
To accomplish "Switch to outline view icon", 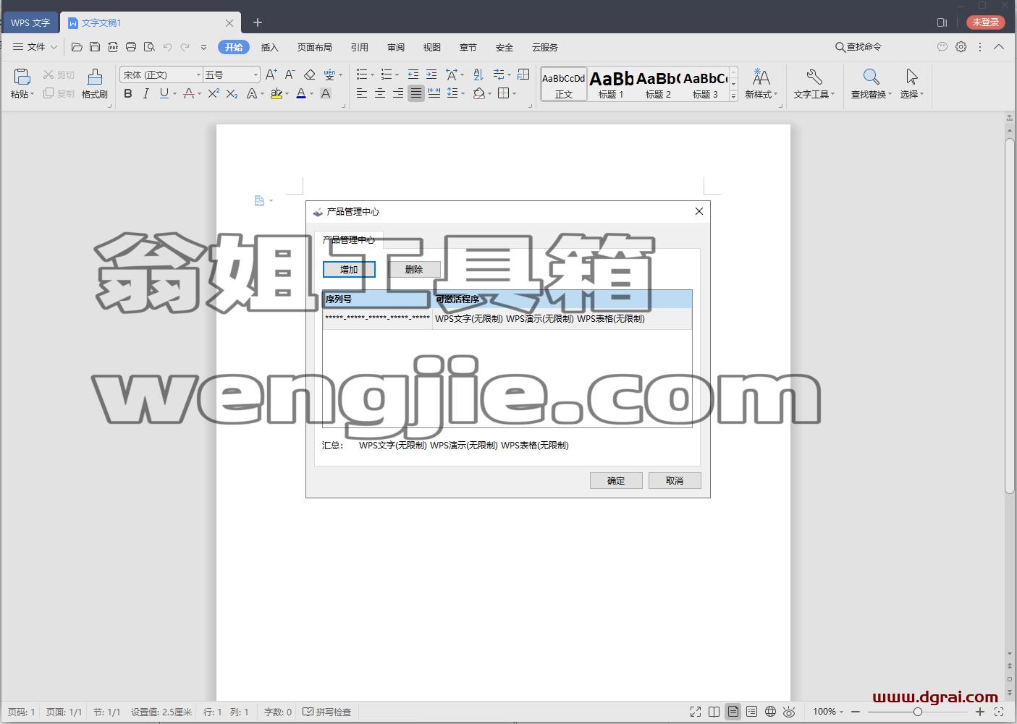I will [x=752, y=712].
